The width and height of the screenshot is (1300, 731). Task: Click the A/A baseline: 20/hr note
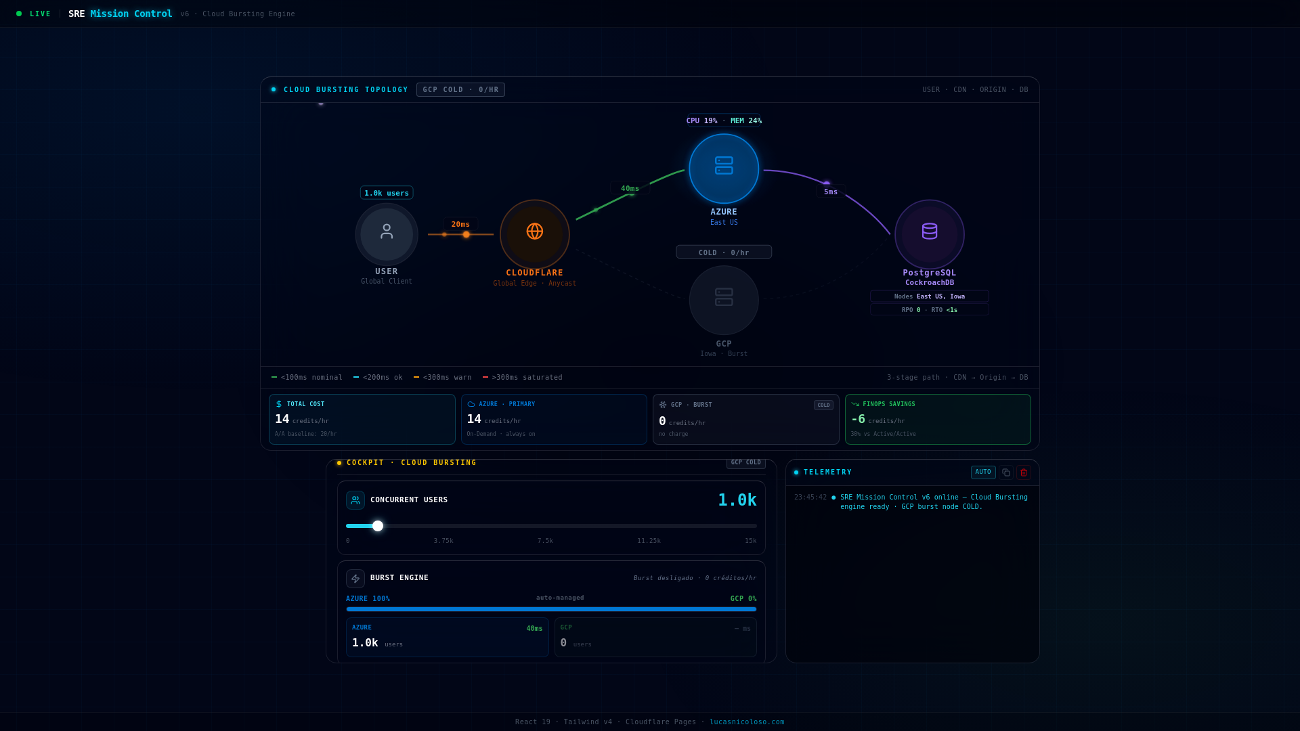(x=306, y=435)
